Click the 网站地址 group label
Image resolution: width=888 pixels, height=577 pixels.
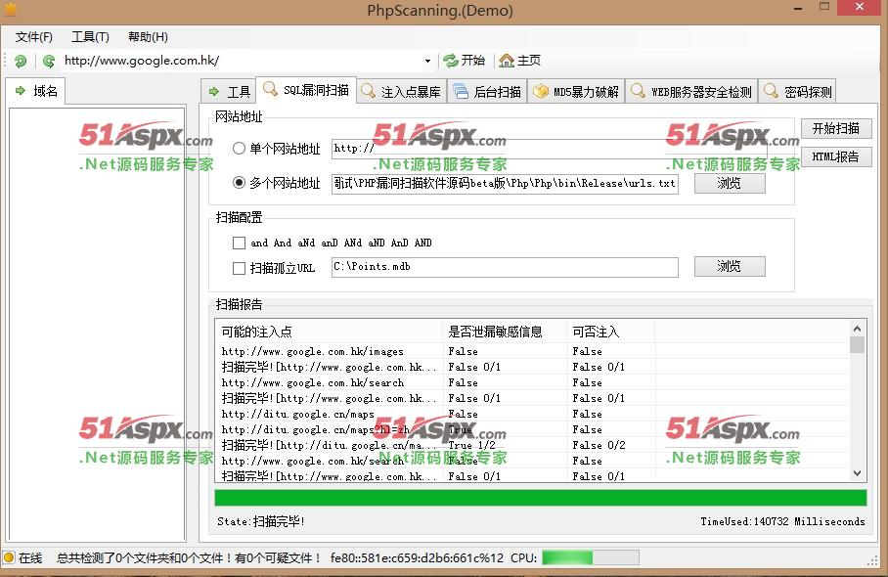(x=239, y=116)
